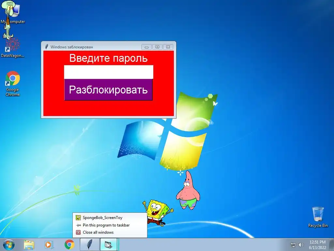The image size is (334, 251).
Task: Choose Pin this program to taskbar
Action: [x=110, y=225]
